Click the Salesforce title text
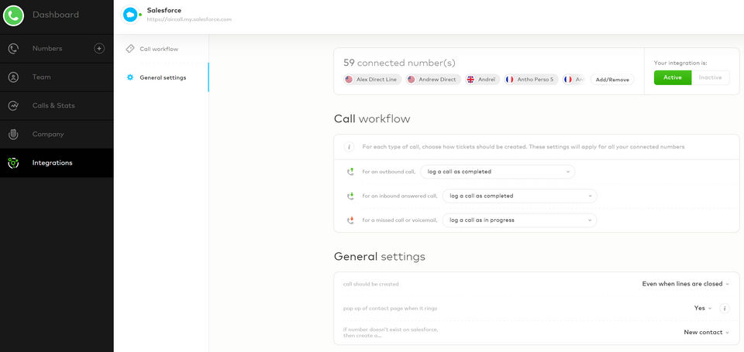The width and height of the screenshot is (744, 352). [x=164, y=10]
